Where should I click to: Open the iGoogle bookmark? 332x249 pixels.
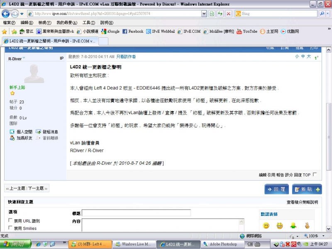pyautogui.click(x=110, y=32)
